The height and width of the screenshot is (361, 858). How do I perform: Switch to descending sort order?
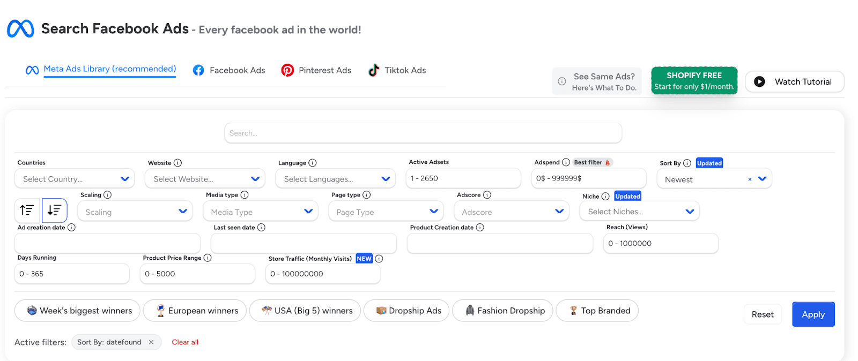[54, 210]
